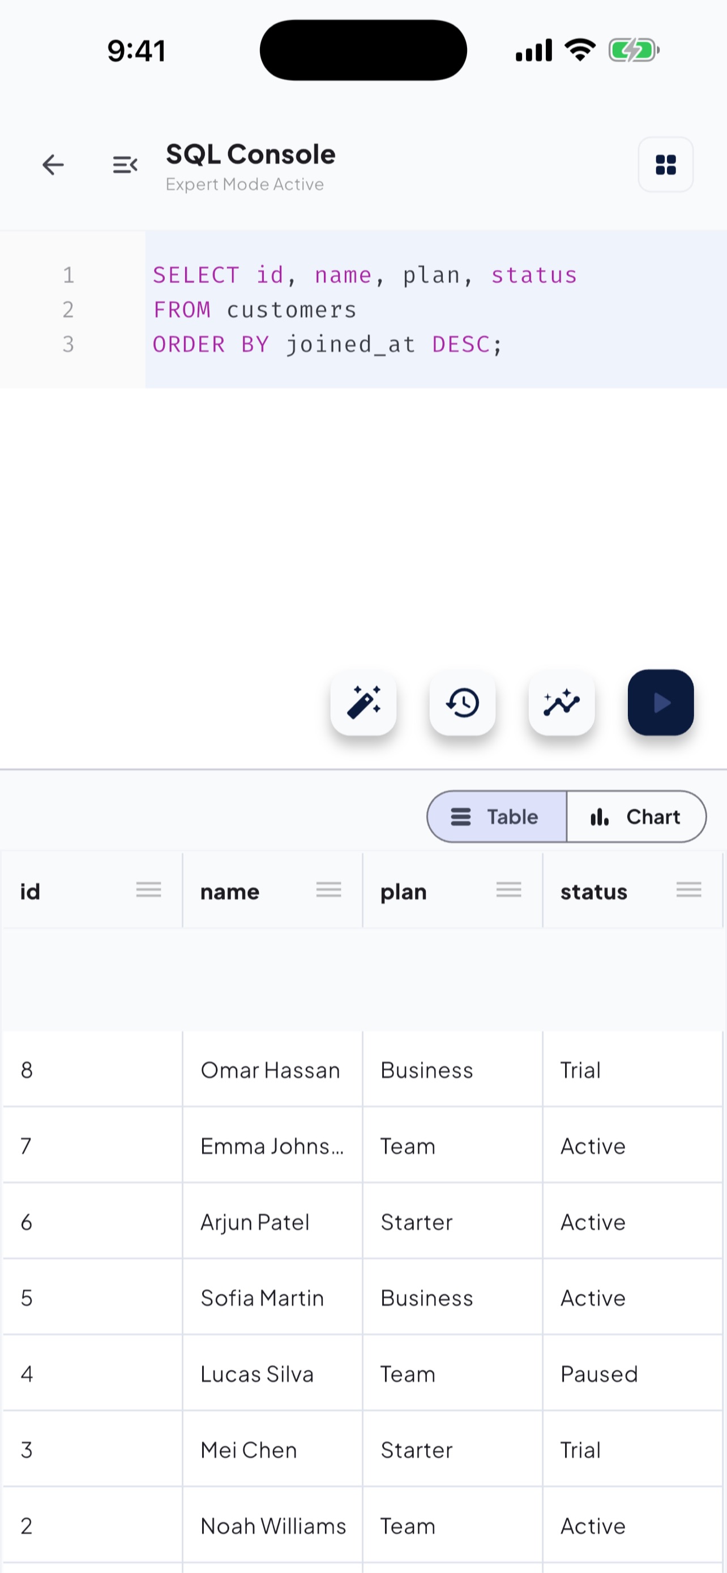Open the status column menu
The height and width of the screenshot is (1573, 727).
[689, 890]
